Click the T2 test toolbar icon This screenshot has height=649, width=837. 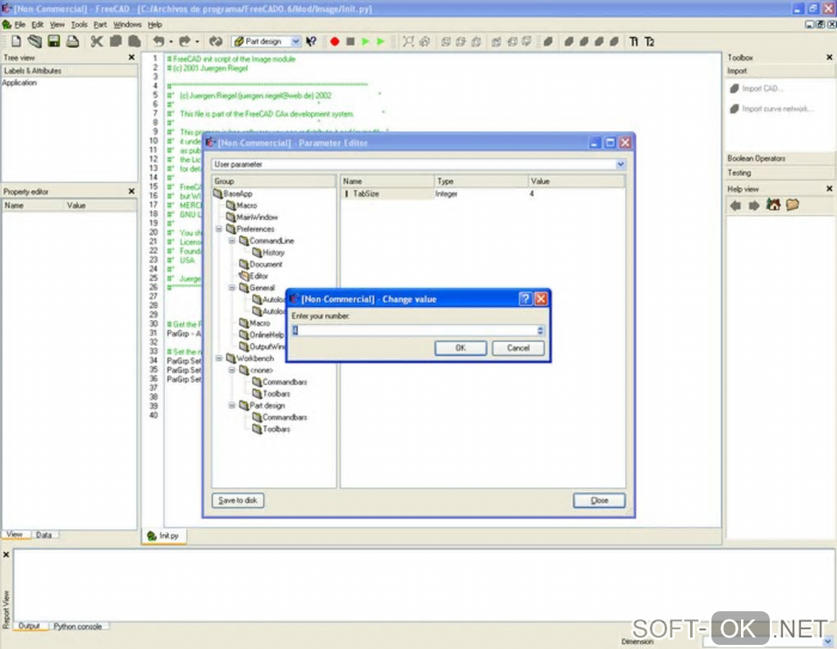coord(649,41)
